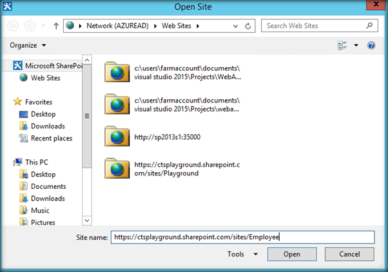Open the Organize menu
The width and height of the screenshot is (388, 272).
tap(28, 45)
